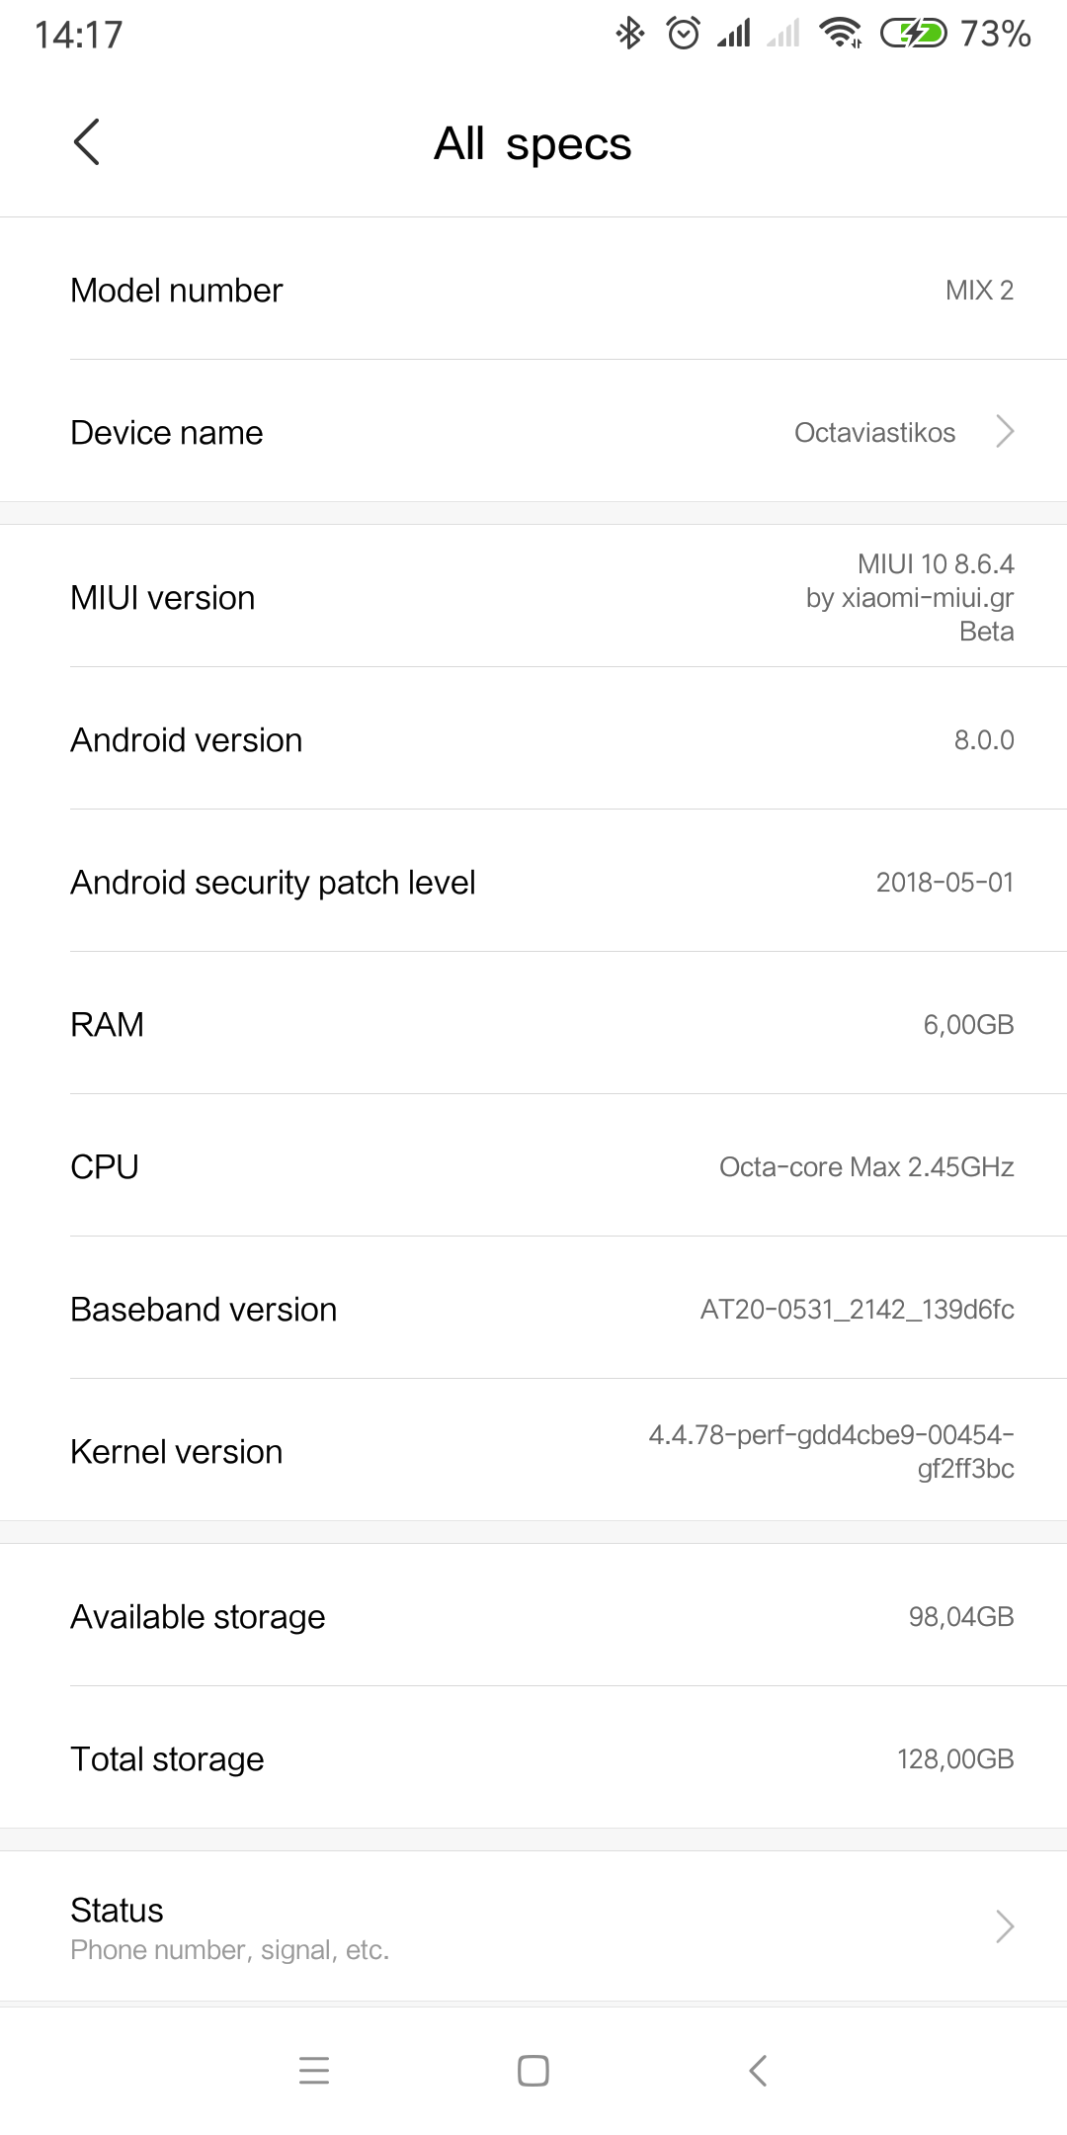Tap the Android version entry
1067x2135 pixels.
point(533,739)
